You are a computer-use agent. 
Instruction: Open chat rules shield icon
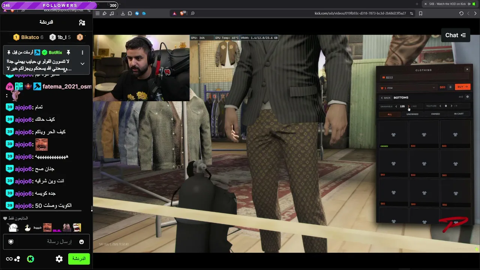click(11, 242)
